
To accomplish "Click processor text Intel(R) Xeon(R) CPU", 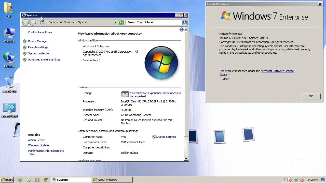I will pos(149,103).
